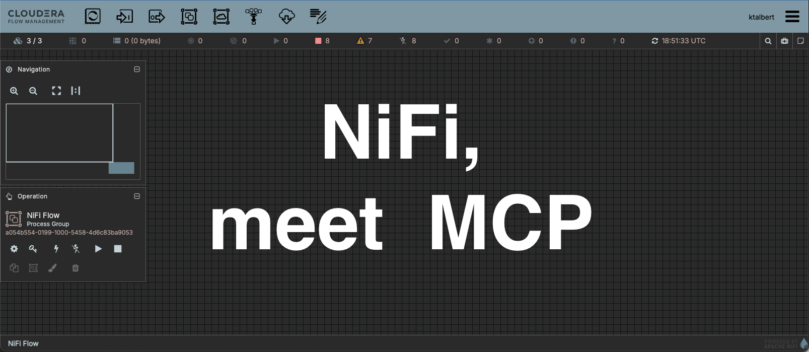The width and height of the screenshot is (809, 352).
Task: Click the queued 0 (0 bytes) status
Action: pos(137,41)
